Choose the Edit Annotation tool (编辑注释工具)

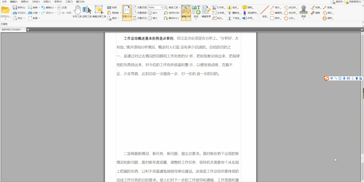pos(99,11)
